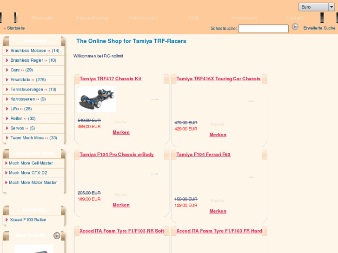Click Merken for TRF416X Touring Car

point(218,135)
